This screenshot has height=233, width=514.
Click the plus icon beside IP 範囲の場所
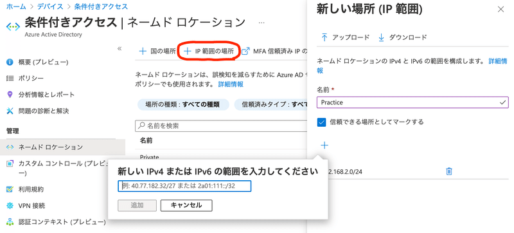click(187, 51)
